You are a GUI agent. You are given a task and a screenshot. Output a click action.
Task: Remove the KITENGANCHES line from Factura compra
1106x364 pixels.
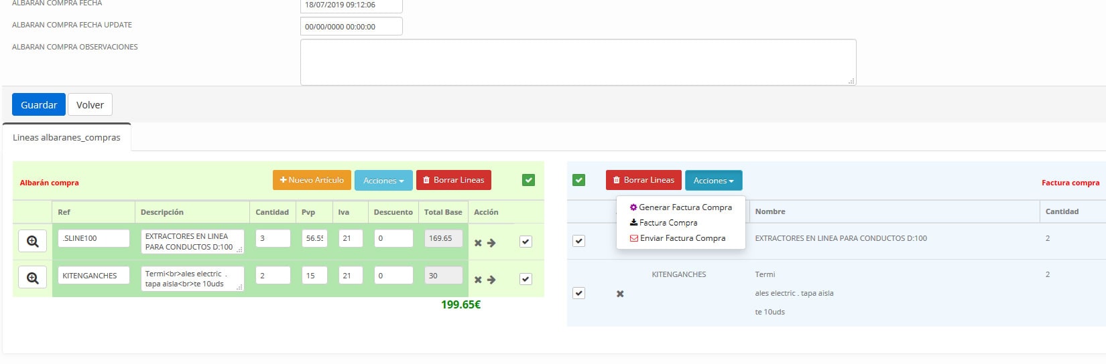coord(620,294)
